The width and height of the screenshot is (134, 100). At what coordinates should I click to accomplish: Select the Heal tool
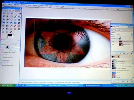pyautogui.click(x=15, y=29)
